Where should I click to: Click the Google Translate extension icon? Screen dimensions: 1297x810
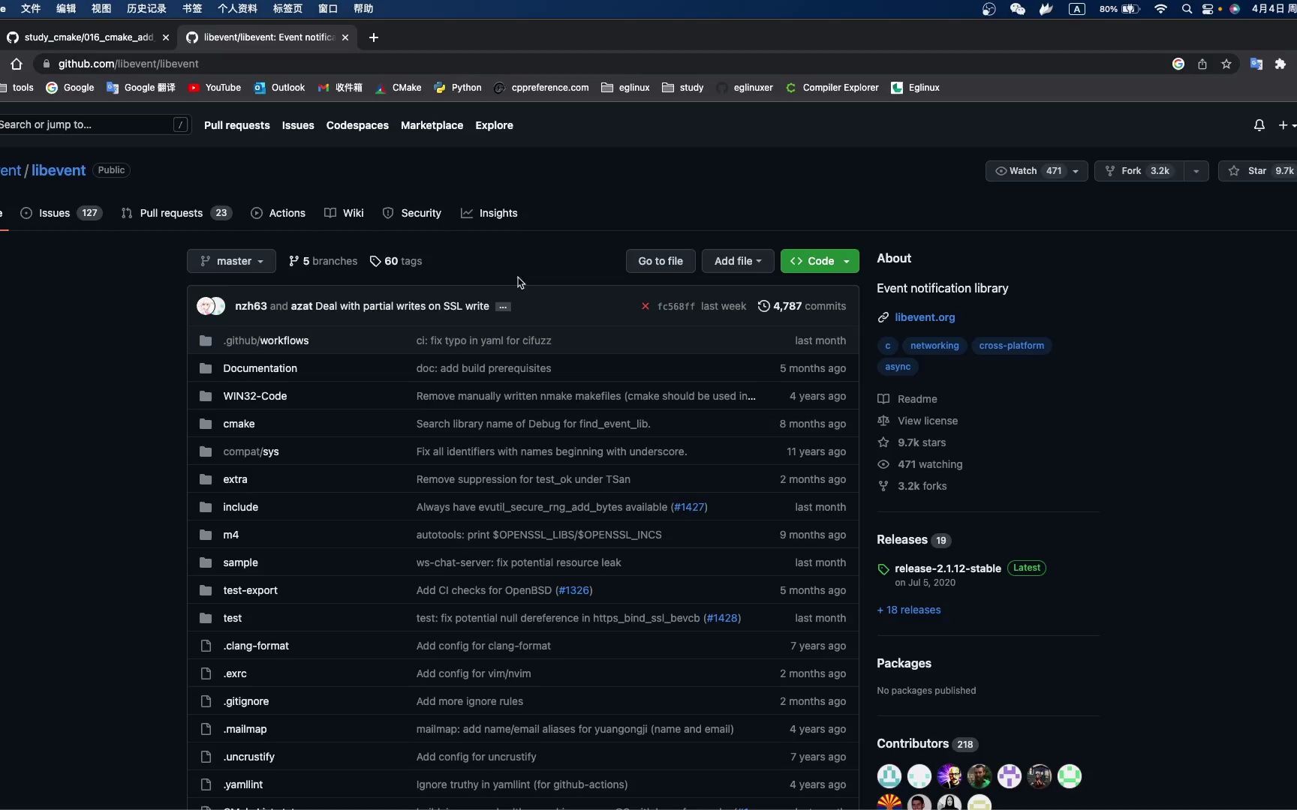pyautogui.click(x=1256, y=64)
